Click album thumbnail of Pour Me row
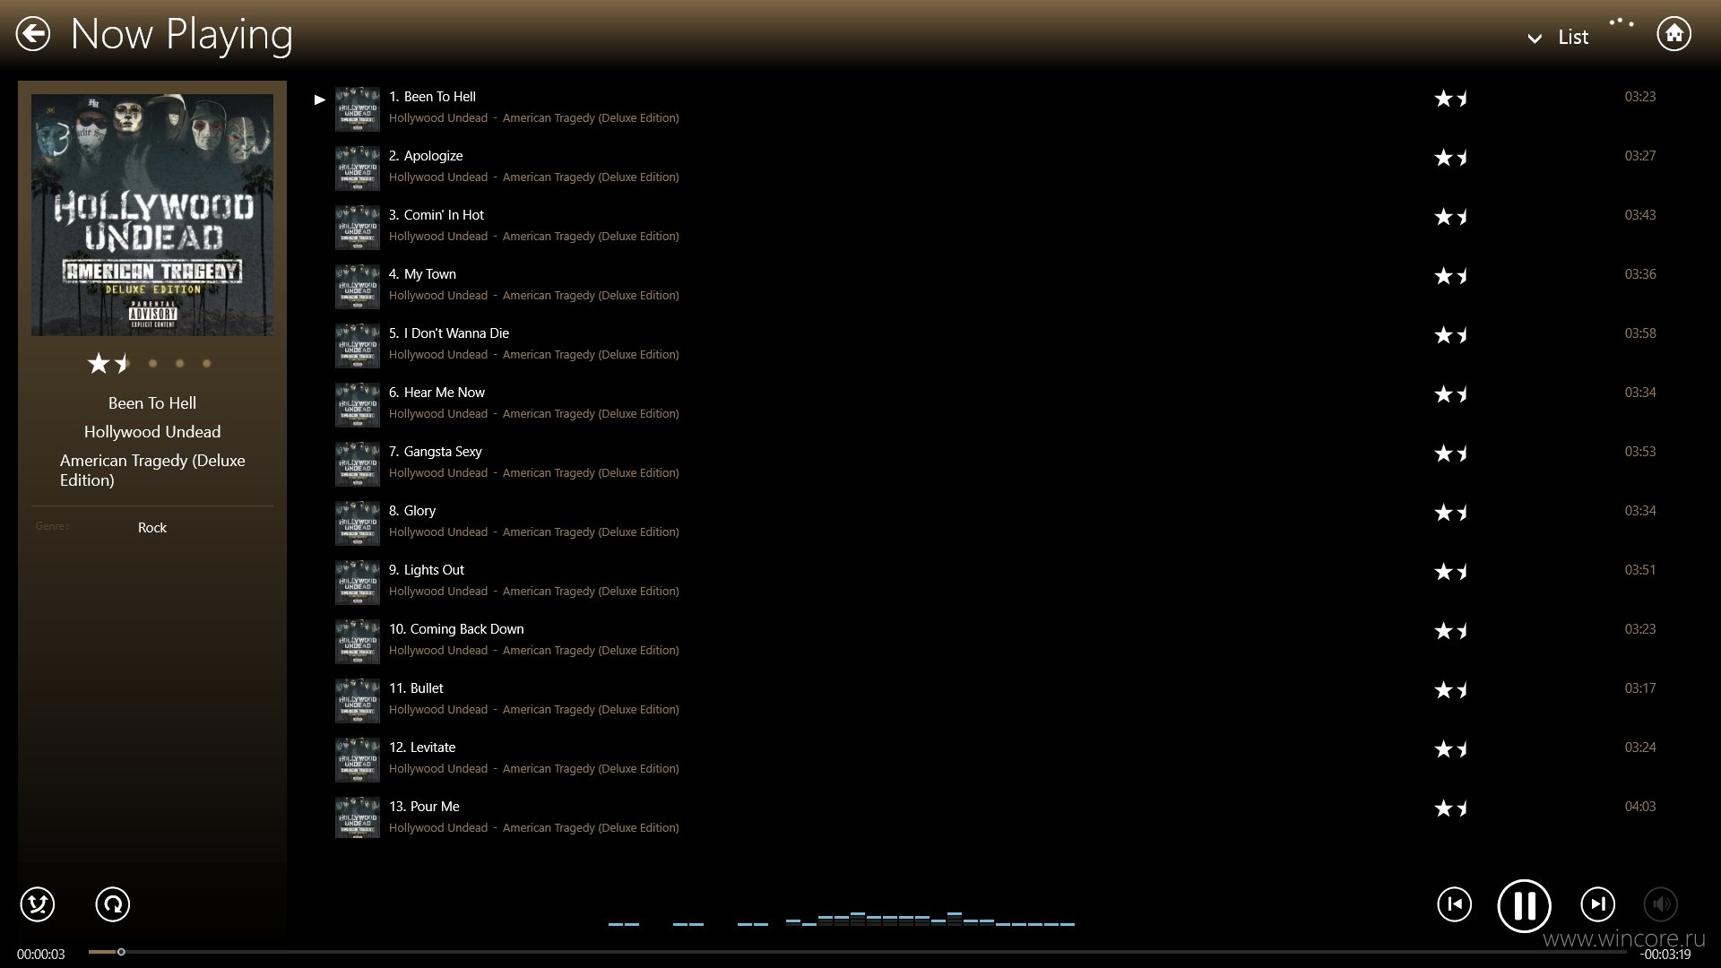Image resolution: width=1721 pixels, height=968 pixels. coord(358,819)
